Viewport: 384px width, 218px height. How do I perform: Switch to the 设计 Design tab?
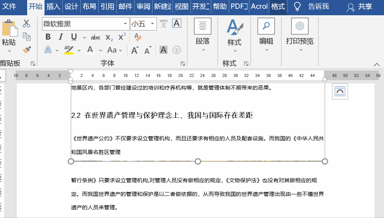pyautogui.click(x=71, y=6)
